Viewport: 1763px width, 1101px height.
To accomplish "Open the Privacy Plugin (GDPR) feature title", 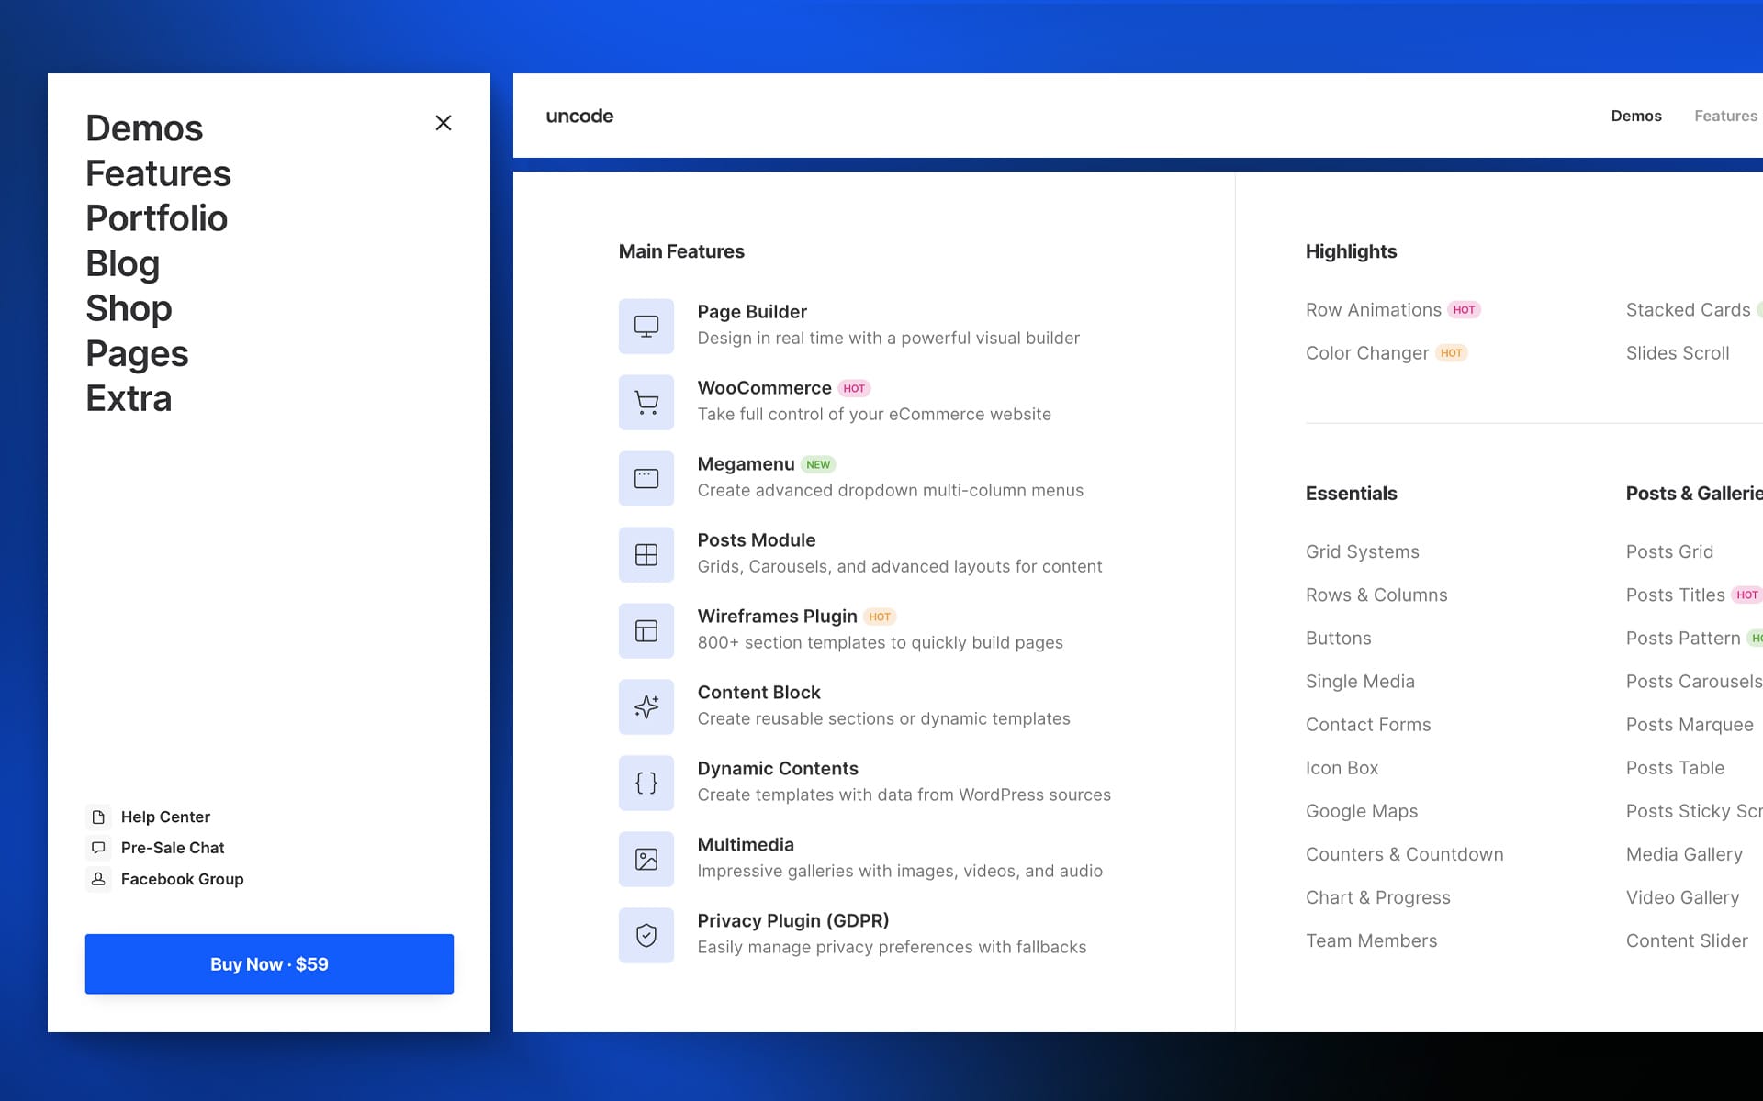I will (793, 921).
